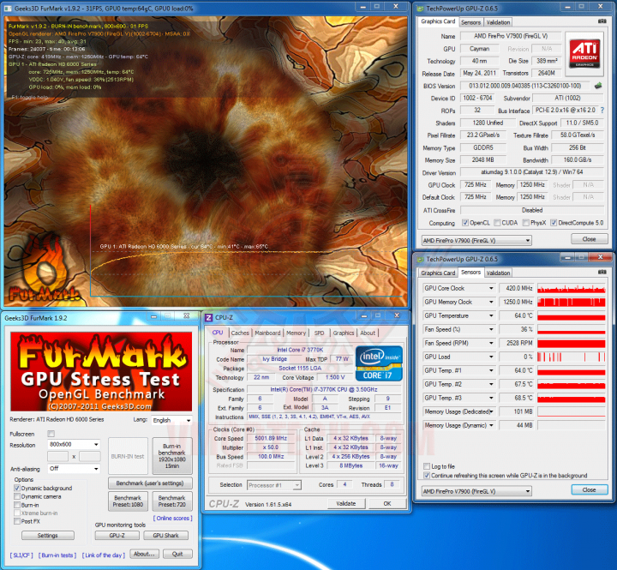Enable Dynamic camera option
The width and height of the screenshot is (617, 570).
pos(17,496)
